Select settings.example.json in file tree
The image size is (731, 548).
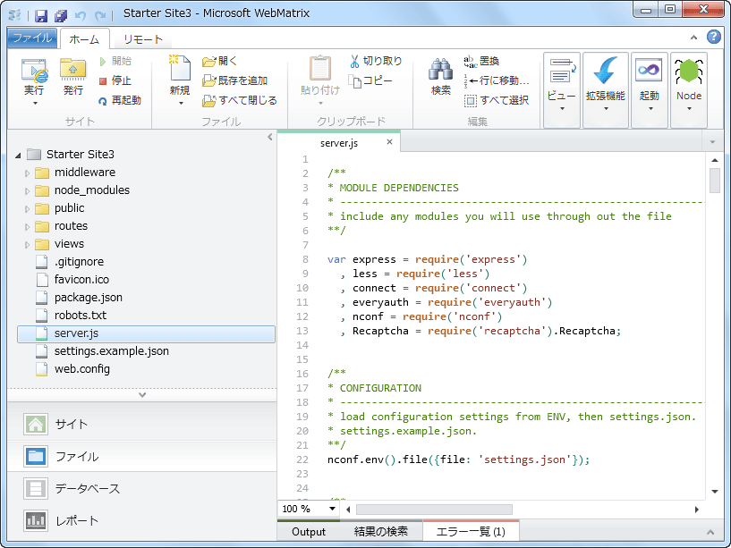[112, 351]
